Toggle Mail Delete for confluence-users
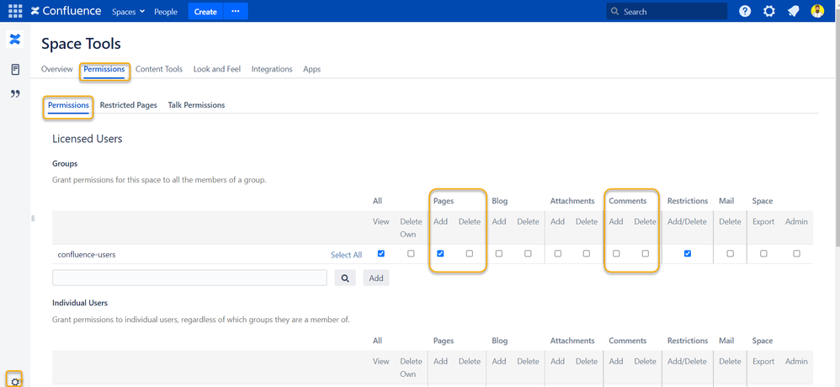The image size is (840, 387). pos(731,254)
